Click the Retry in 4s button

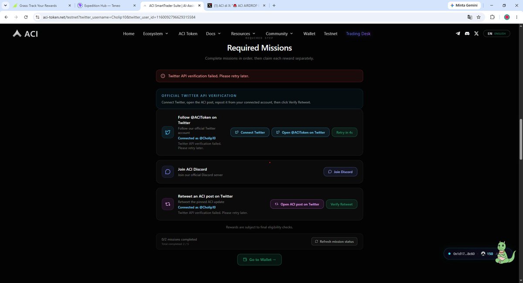344,132
